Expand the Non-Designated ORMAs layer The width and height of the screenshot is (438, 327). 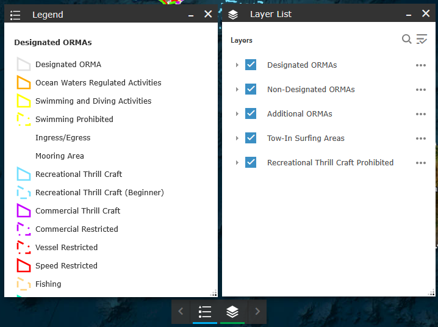[x=237, y=90]
